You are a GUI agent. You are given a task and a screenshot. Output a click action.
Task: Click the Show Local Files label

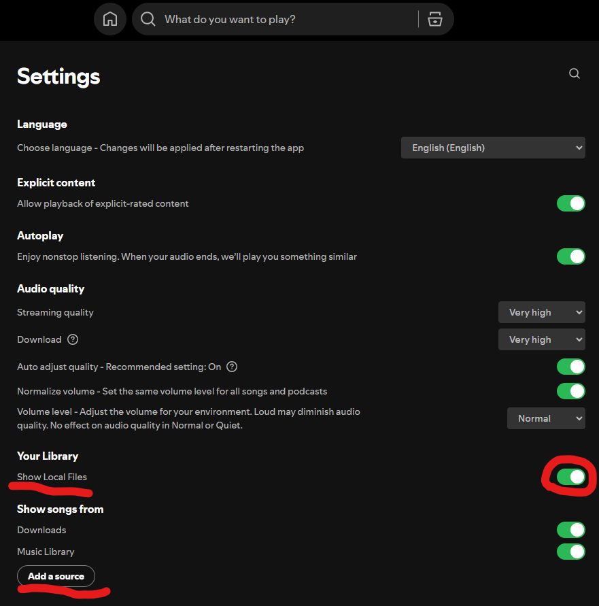[x=52, y=477]
